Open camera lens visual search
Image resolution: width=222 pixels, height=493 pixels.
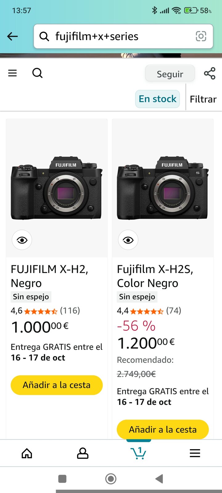(201, 36)
